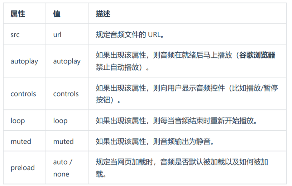Click the autoplay value cell
Screen dimensions: 292x186
(67, 61)
